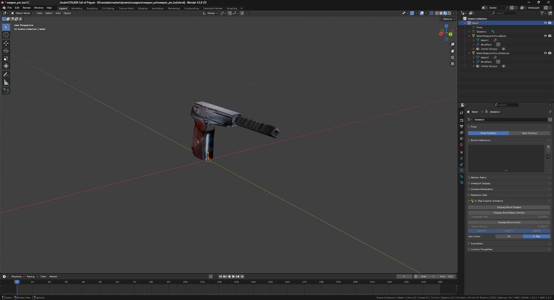Toggle eye for MeshWeaponPmLodBody
The height and width of the screenshot is (300, 554).
545,36
